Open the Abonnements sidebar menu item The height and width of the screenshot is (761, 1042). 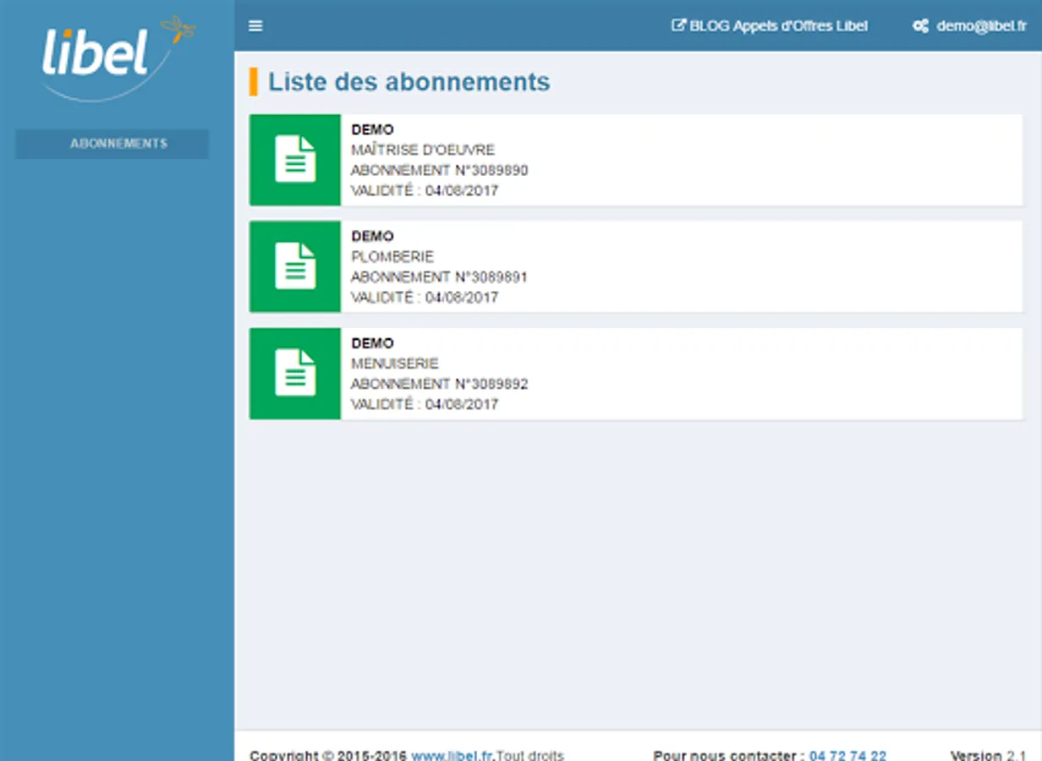112,144
